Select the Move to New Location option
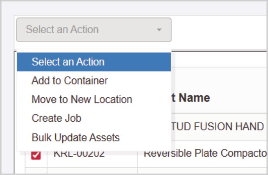Viewport: 268px width, 175px height. (x=82, y=99)
